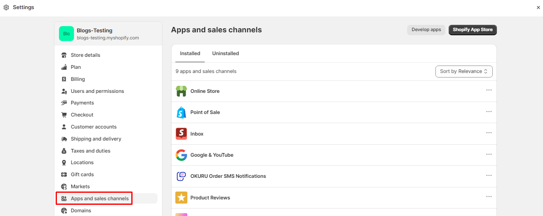The height and width of the screenshot is (216, 543).
Task: Switch to the Uninstalled tab
Action: click(226, 53)
